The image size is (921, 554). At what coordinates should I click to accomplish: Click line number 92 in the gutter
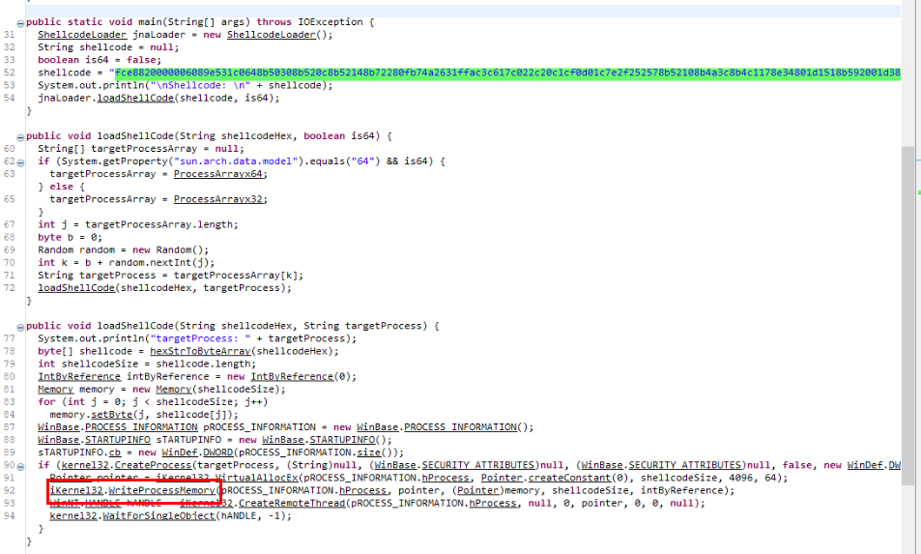(10, 490)
